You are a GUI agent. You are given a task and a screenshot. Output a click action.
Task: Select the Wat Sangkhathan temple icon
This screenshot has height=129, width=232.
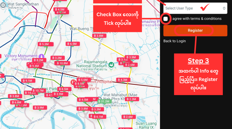tap(3, 5)
